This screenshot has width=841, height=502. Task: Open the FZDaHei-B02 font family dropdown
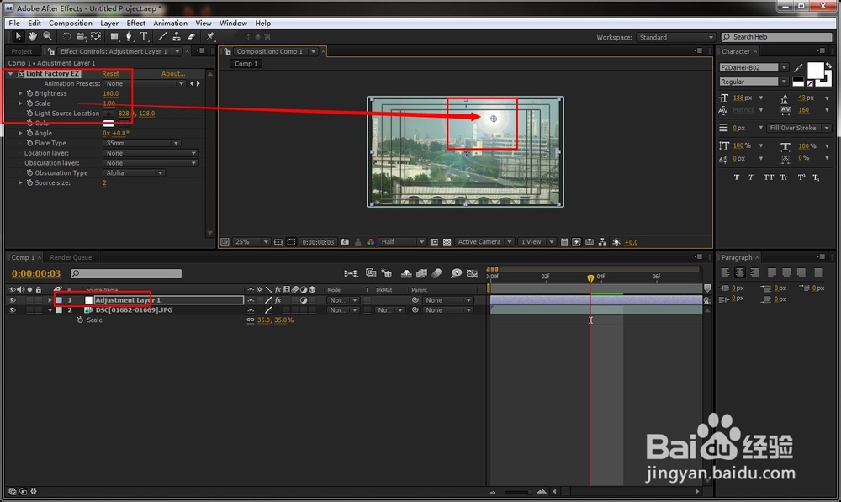(754, 67)
